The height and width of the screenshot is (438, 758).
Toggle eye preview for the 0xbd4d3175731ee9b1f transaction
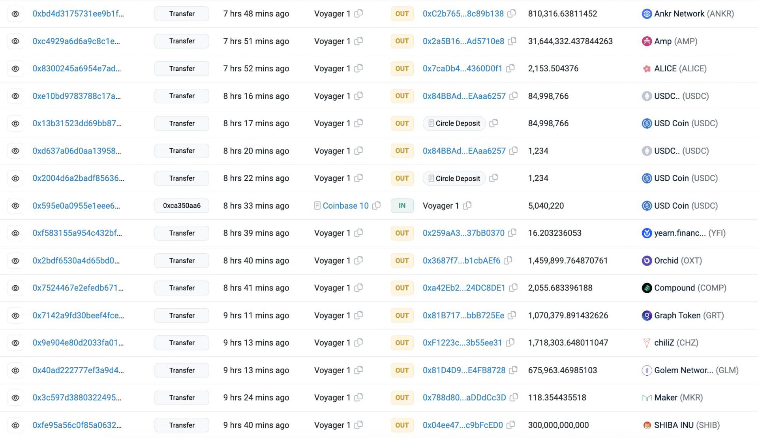pos(15,14)
